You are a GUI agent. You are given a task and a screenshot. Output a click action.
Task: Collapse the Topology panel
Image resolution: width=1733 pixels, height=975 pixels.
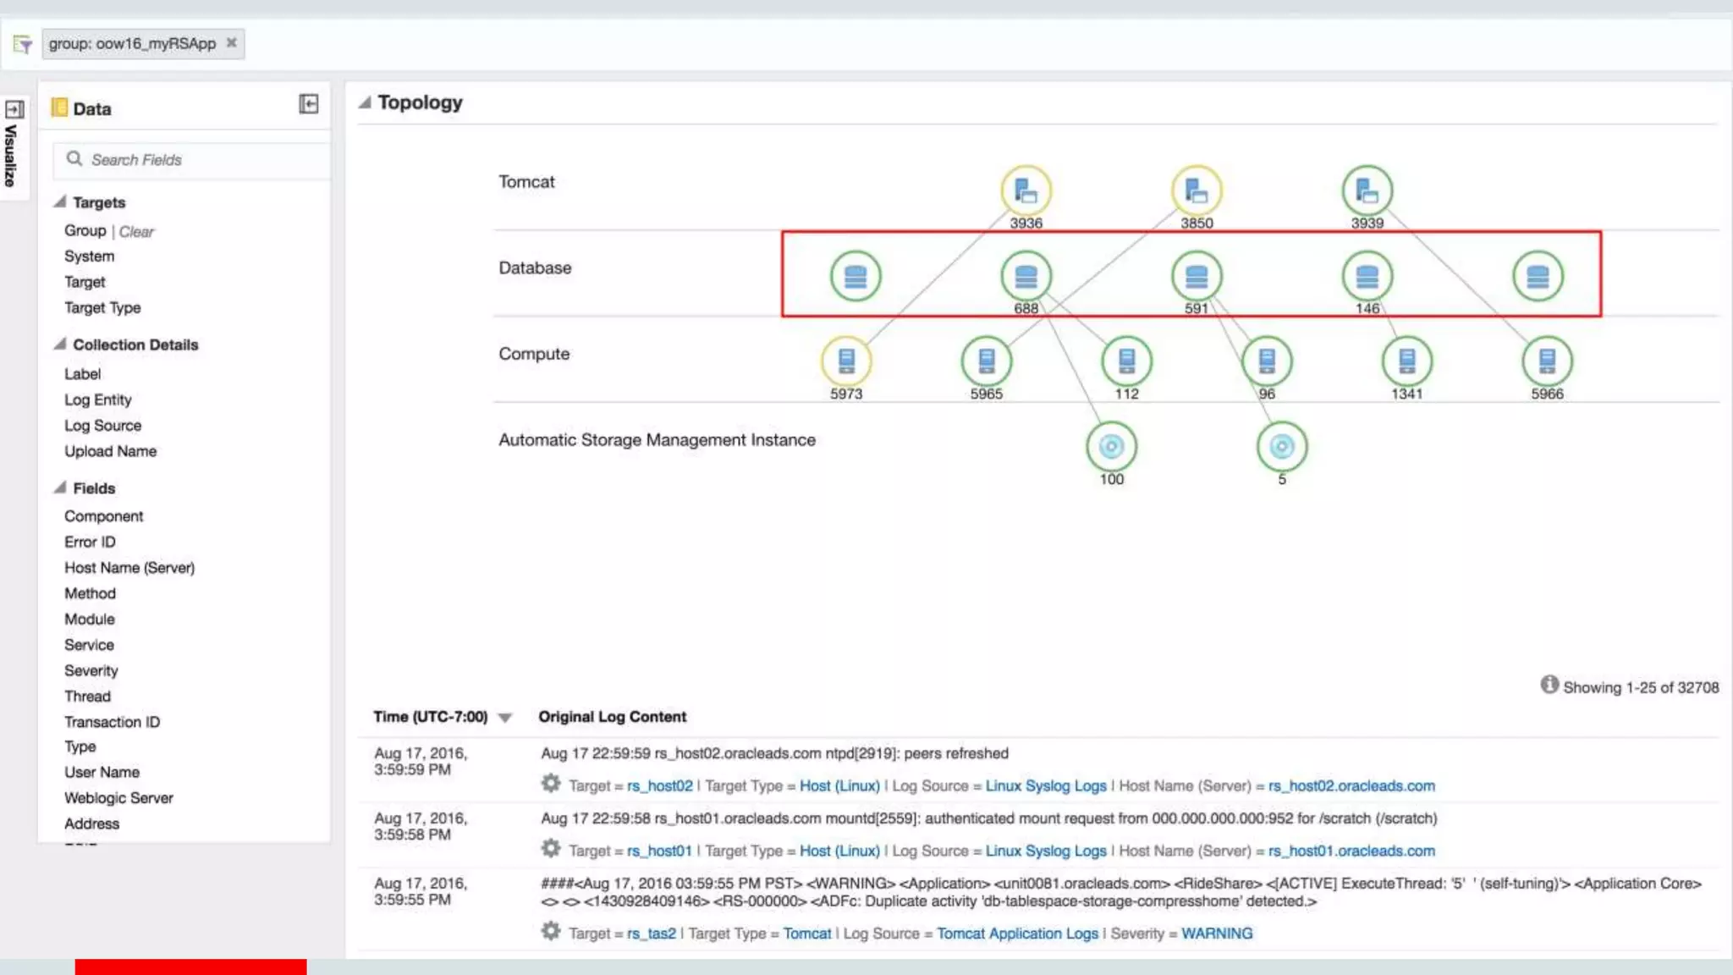tap(365, 102)
